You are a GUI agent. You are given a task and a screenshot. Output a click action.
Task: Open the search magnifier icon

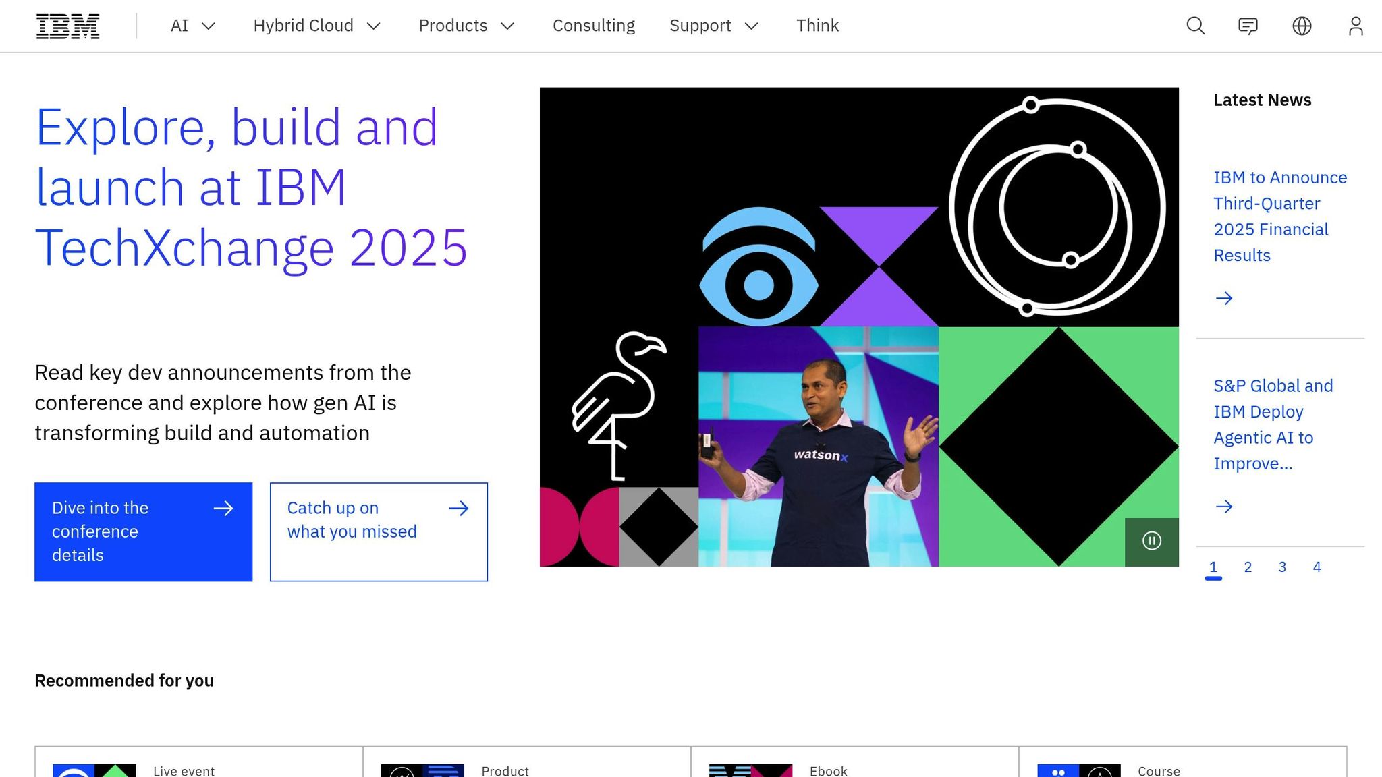pos(1195,26)
